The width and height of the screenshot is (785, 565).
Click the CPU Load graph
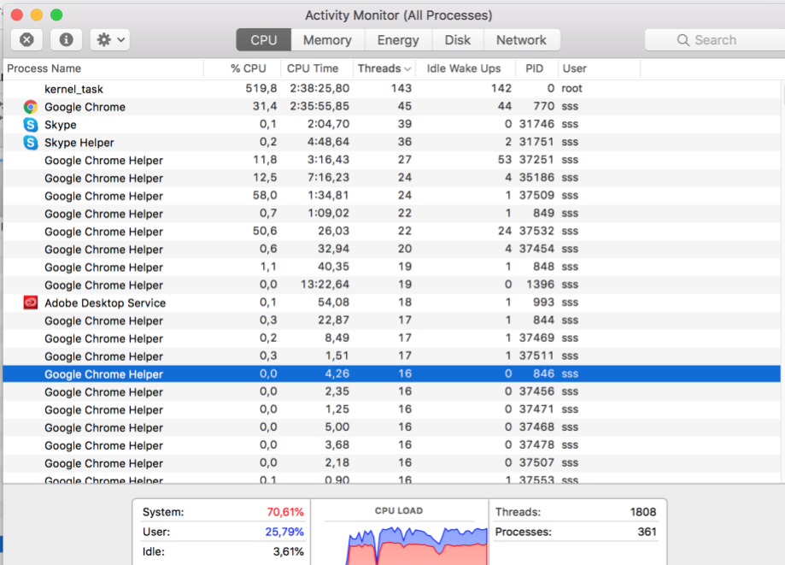pos(399,539)
